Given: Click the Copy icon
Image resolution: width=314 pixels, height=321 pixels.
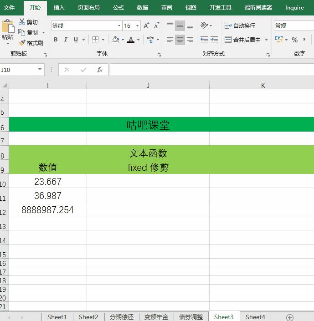Looking at the screenshot, I should click(x=21, y=32).
